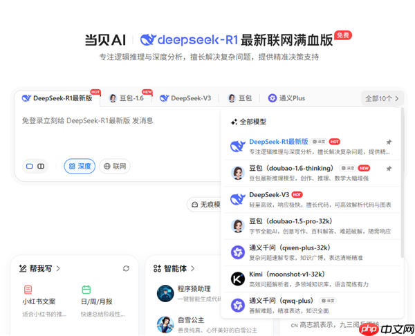Image resolution: width=415 pixels, height=336 pixels.
Task: Click DeepSeek whale icon in R1 row
Action: (x=238, y=147)
